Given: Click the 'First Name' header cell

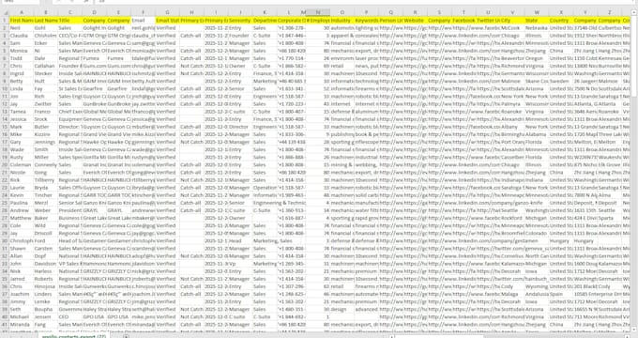Looking at the screenshot, I should pyautogui.click(x=22, y=21).
